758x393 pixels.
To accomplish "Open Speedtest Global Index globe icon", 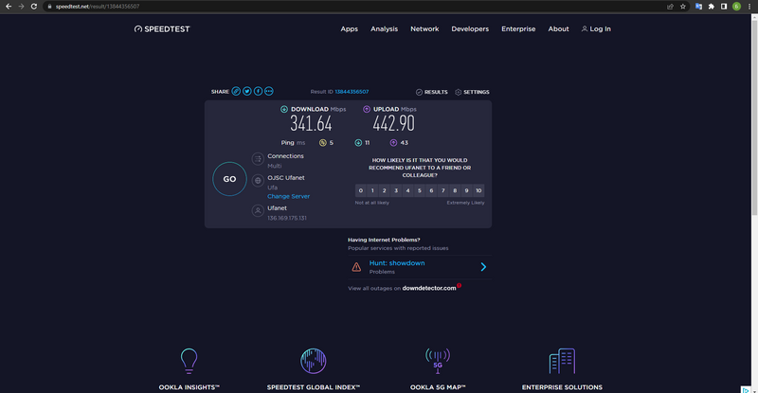I will click(314, 361).
